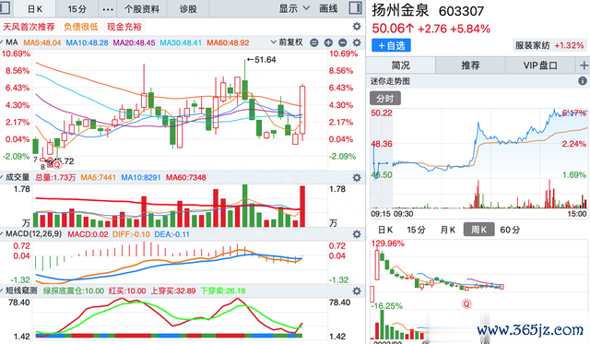Toggle the MACD indicator checkmark
The height and width of the screenshot is (344, 590).
point(2,234)
